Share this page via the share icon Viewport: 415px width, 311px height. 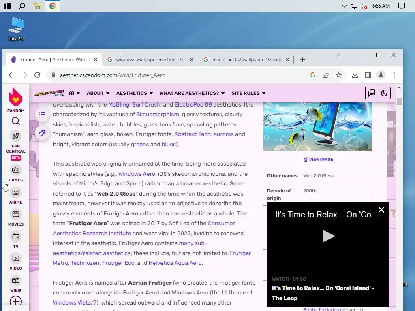click(326, 75)
